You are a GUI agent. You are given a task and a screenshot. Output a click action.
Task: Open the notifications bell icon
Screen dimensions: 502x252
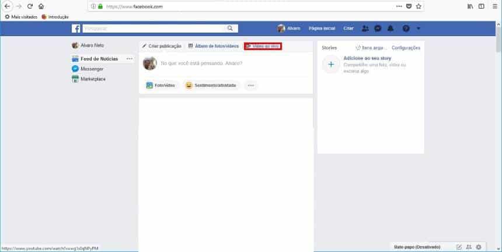[x=391, y=29]
